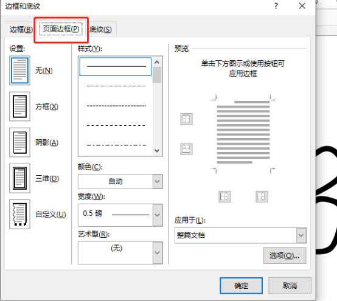Choose the 自定义(U) custom border setting icon
This screenshot has width=337, height=301.
click(x=19, y=214)
